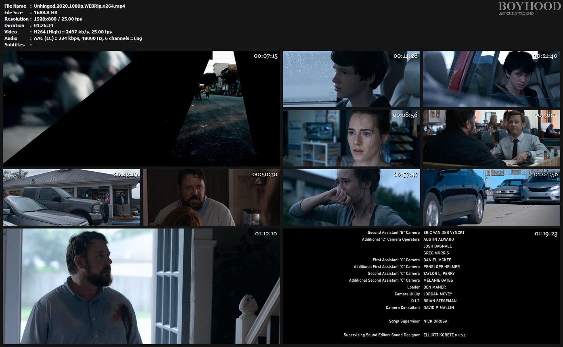
Task: Open the thumbnail stamped 00:07:15
Action: point(141,108)
